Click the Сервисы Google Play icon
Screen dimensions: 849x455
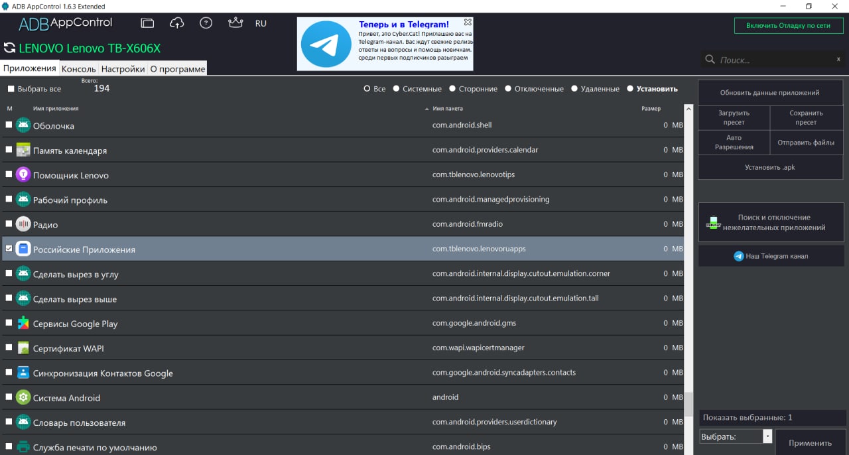pos(23,324)
